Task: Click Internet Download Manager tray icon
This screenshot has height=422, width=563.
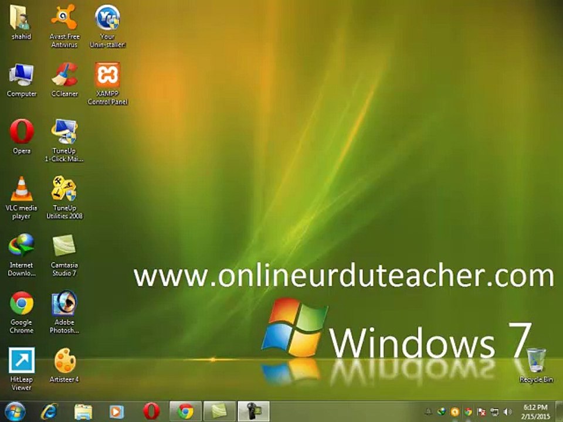Action: pos(442,411)
